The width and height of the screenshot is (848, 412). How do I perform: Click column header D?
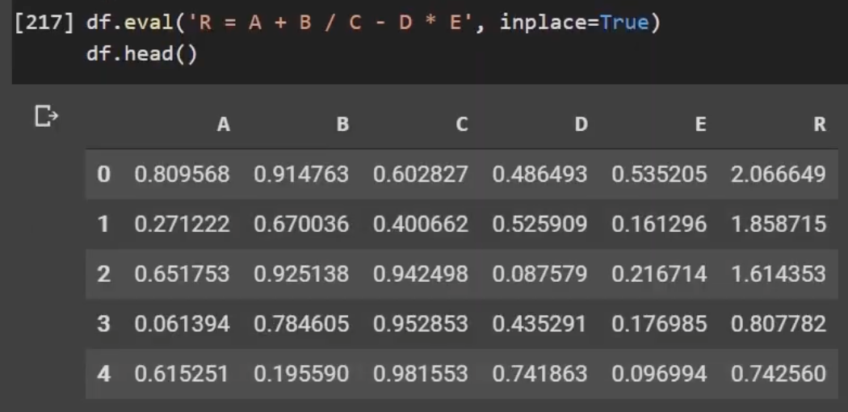point(581,125)
